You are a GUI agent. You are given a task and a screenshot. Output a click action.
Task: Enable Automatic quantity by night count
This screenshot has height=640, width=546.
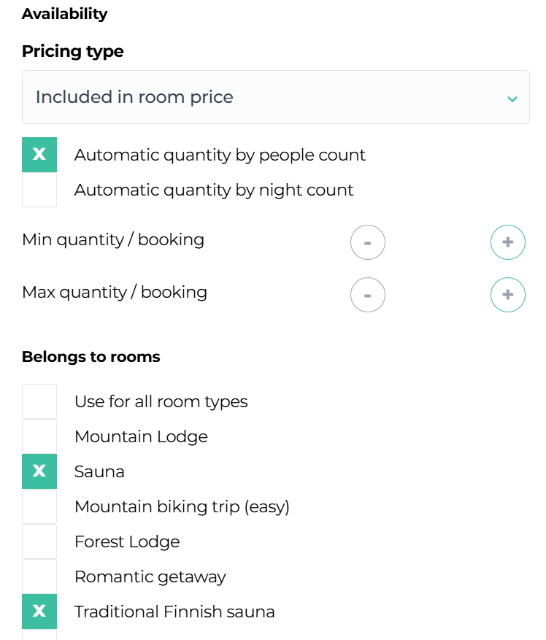coord(39,190)
